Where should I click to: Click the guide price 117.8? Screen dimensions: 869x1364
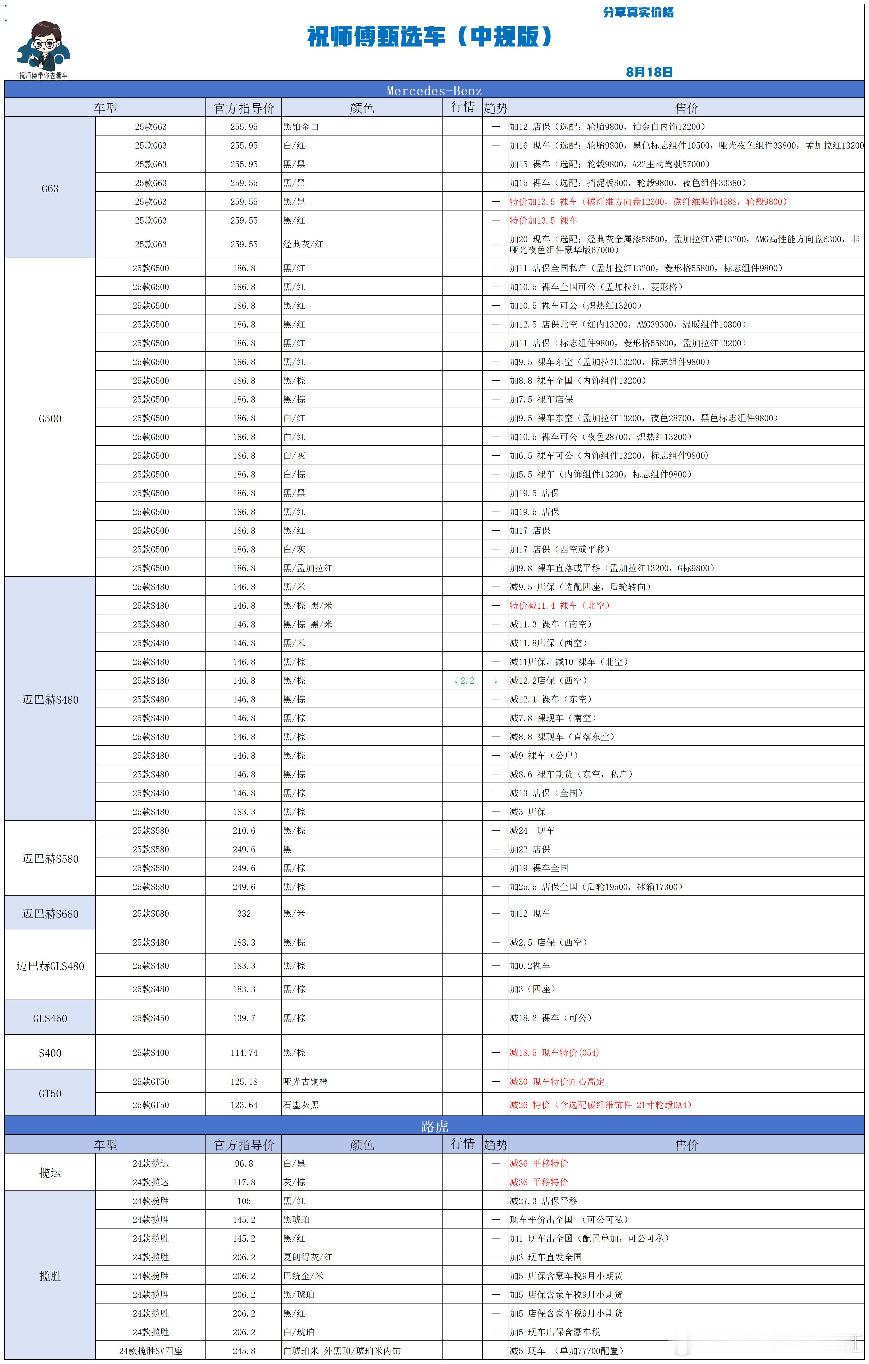pos(244,1182)
